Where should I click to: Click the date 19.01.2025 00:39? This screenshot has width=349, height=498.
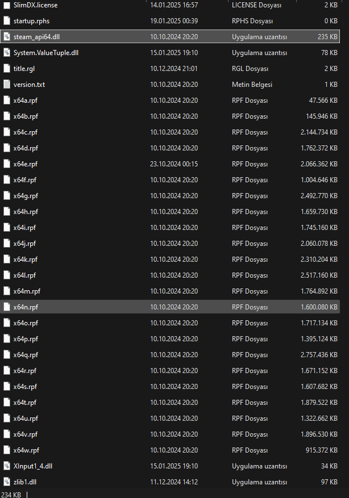[174, 21]
